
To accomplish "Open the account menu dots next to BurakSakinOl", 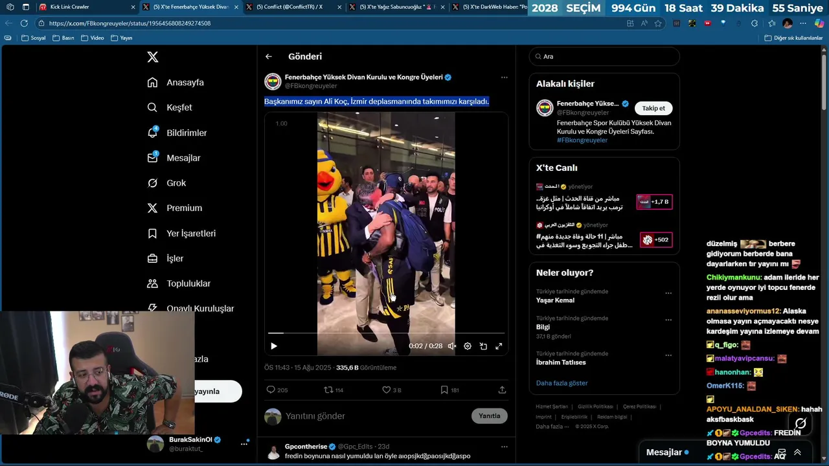I will (x=244, y=443).
